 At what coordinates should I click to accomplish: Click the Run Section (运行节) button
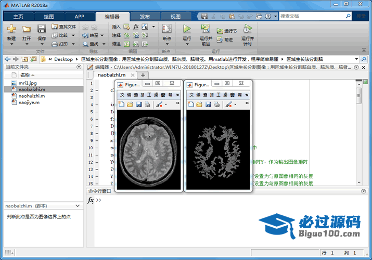pyautogui.click(x=226, y=31)
